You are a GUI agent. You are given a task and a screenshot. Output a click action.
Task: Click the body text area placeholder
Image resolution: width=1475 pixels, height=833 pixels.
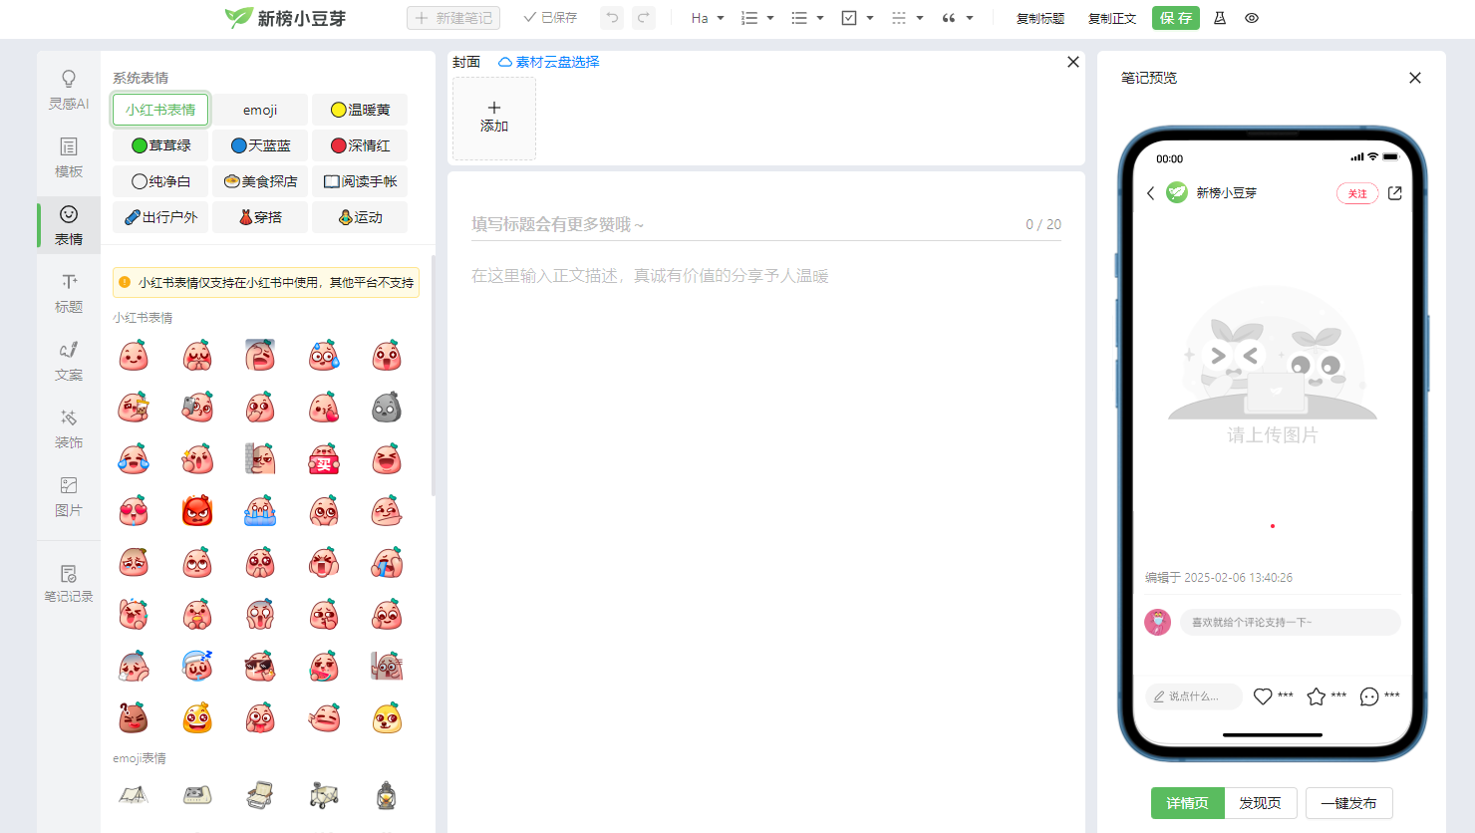pyautogui.click(x=650, y=276)
